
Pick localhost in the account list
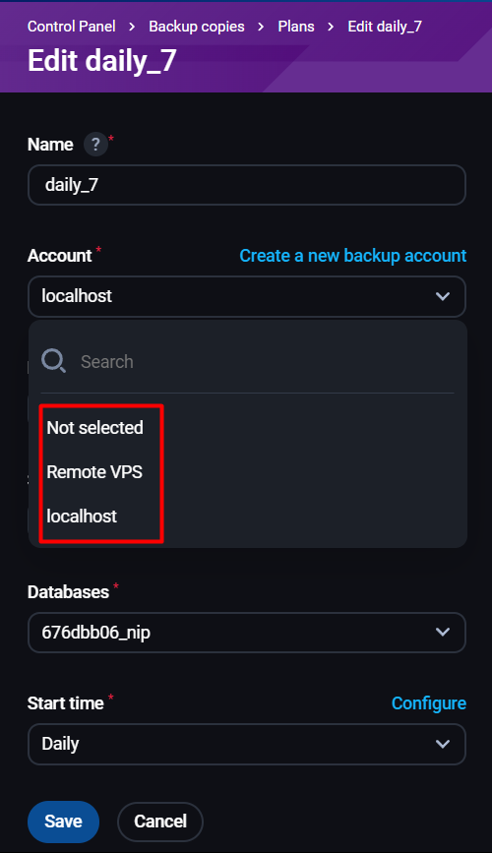tap(82, 516)
